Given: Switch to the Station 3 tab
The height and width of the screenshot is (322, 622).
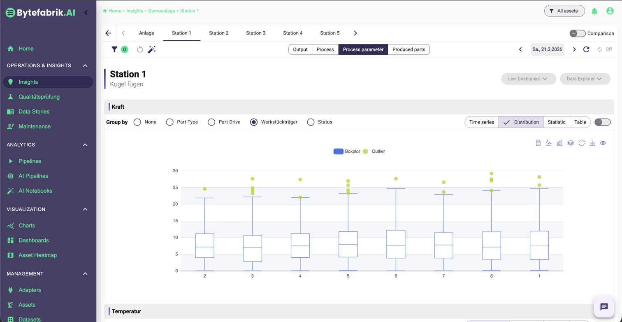Looking at the screenshot, I should 255,33.
